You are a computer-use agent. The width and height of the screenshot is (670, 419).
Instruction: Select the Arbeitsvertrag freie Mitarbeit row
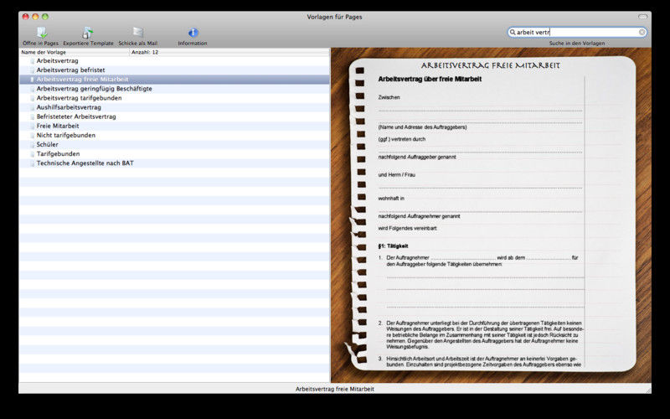pos(174,80)
